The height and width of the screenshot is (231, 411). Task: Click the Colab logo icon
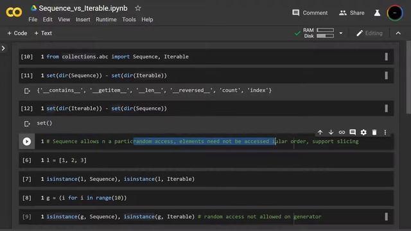pos(13,12)
